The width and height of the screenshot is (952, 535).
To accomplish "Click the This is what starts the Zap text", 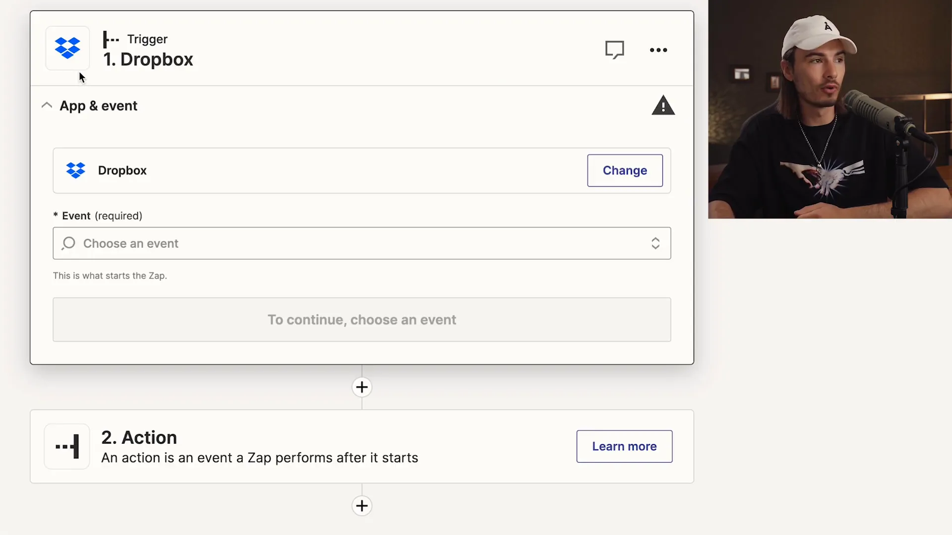I will [x=110, y=276].
